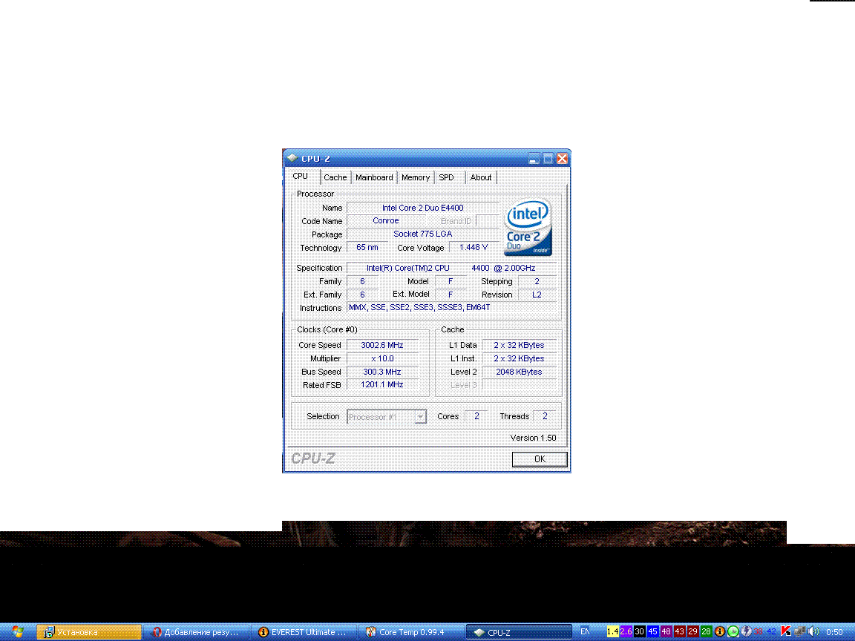Click the yellow 1.4 tray sensor icon
The image size is (855, 641).
pos(613,632)
